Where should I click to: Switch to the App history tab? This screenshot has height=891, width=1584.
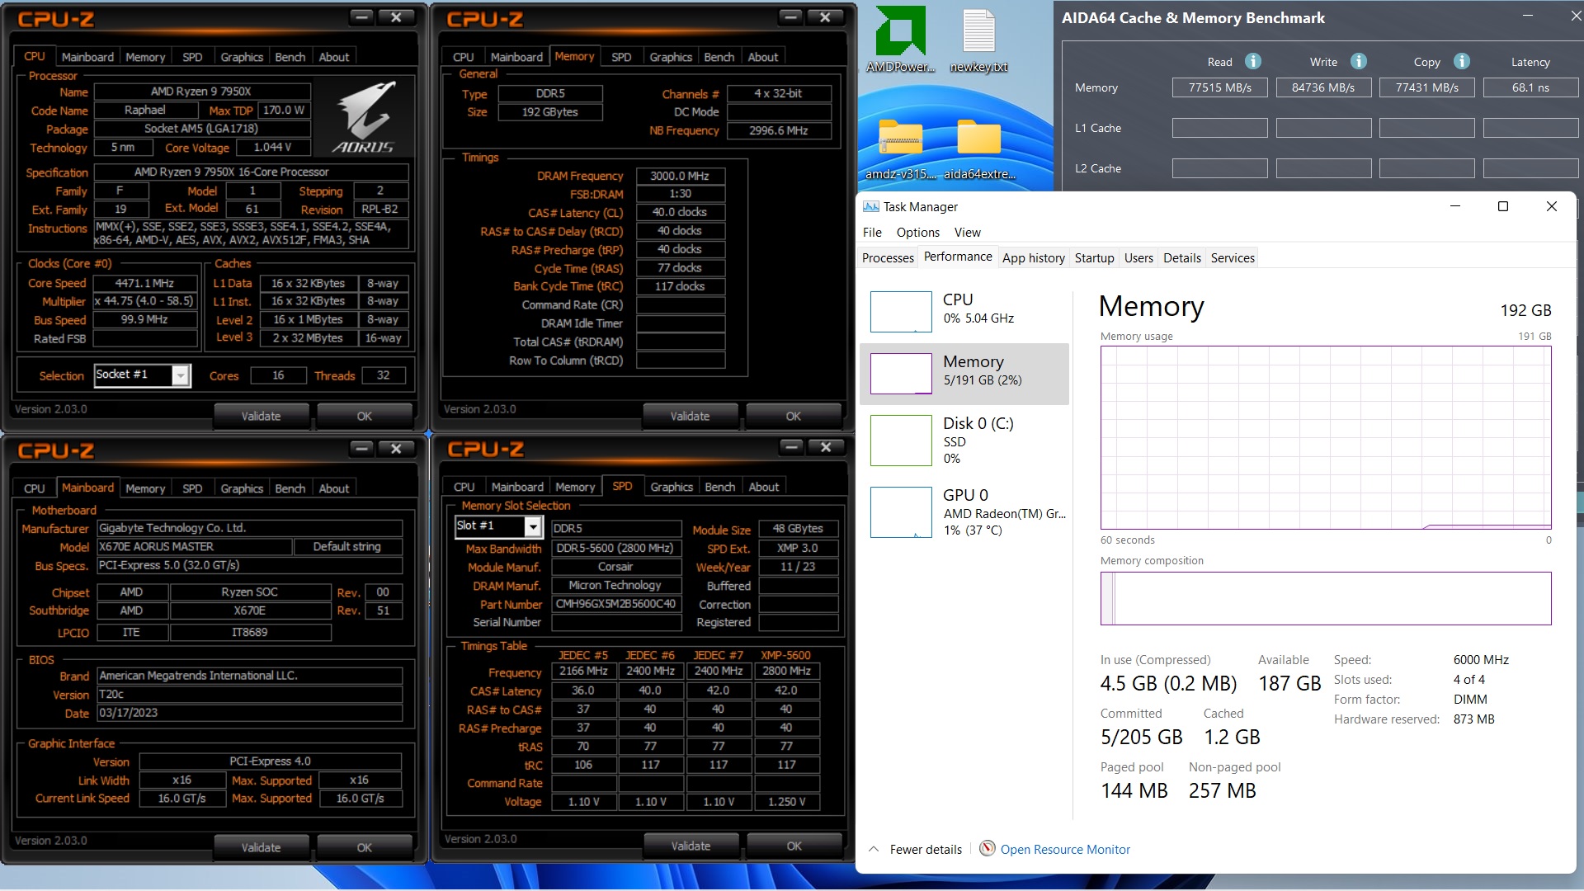coord(1033,257)
